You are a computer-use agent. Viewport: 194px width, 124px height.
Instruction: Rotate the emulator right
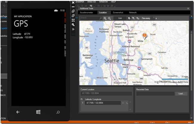point(73,16)
